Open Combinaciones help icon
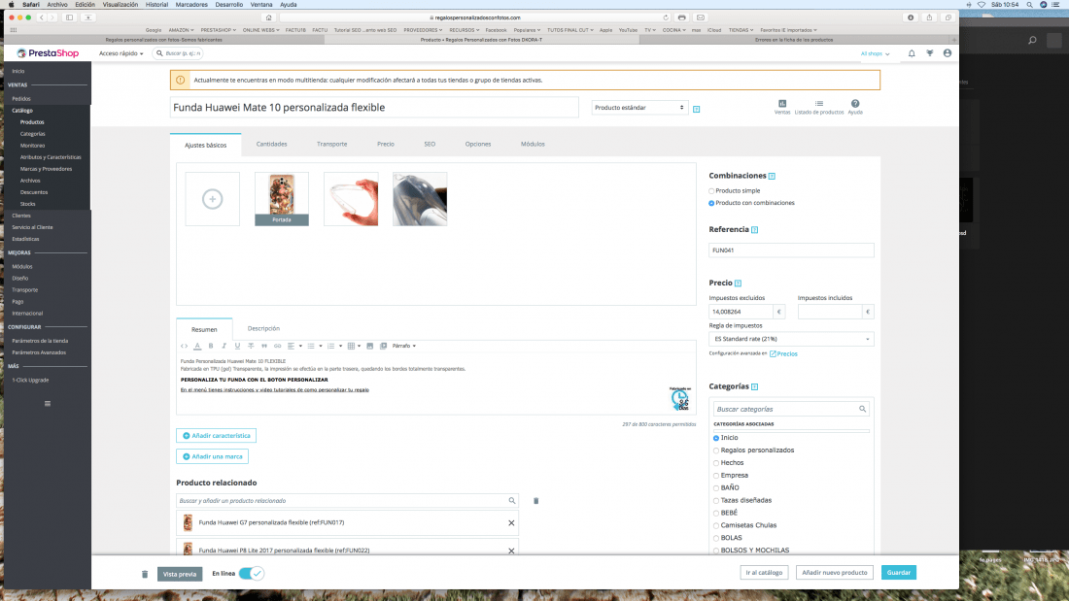 (x=772, y=176)
